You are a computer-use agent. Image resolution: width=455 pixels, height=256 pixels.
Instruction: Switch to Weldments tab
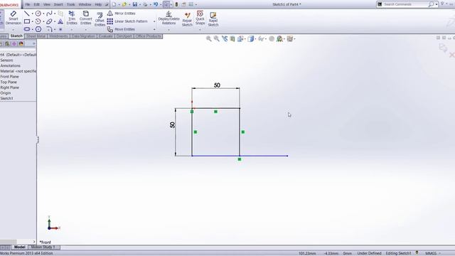pyautogui.click(x=58, y=36)
